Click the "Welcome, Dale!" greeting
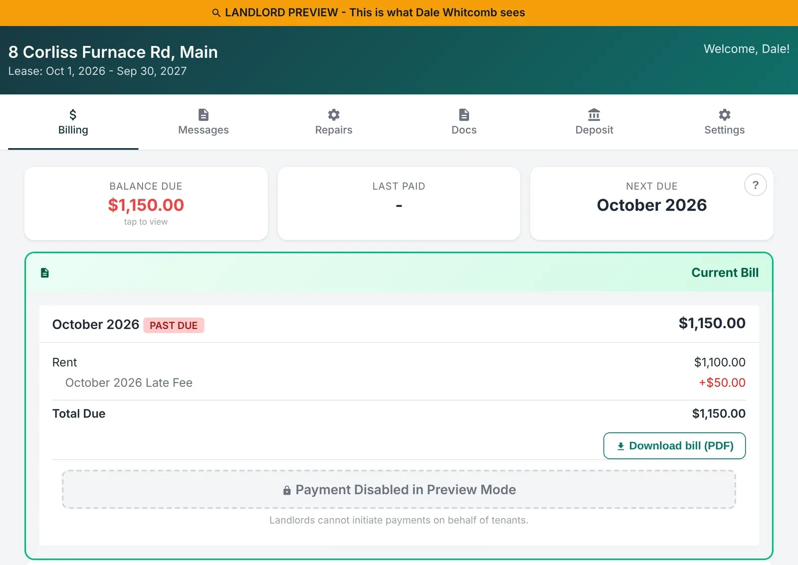 (x=747, y=49)
